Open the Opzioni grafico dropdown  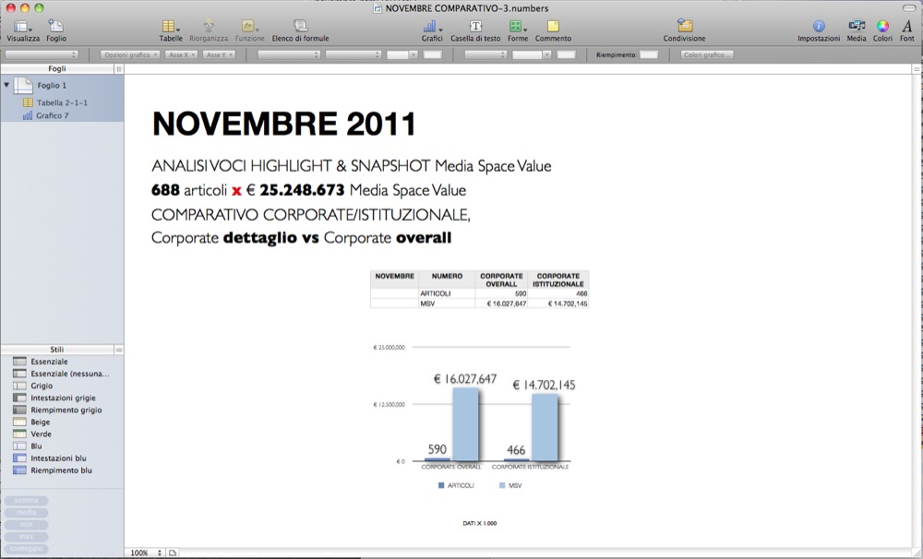128,55
